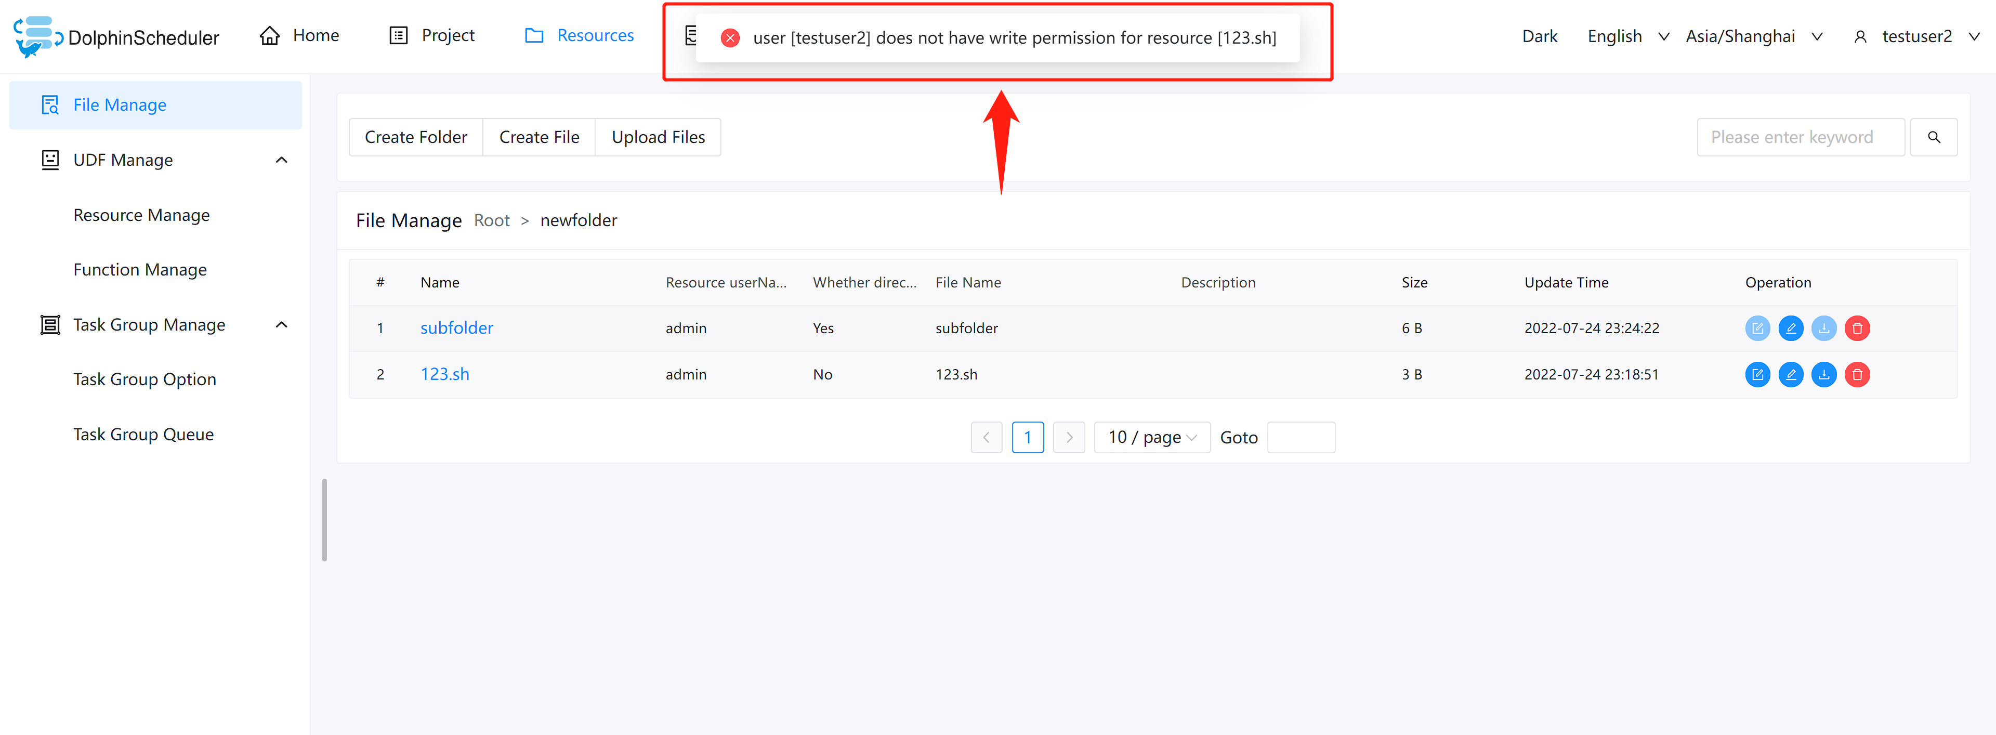Focus the keyword search field
The width and height of the screenshot is (1996, 735).
coord(1799,137)
